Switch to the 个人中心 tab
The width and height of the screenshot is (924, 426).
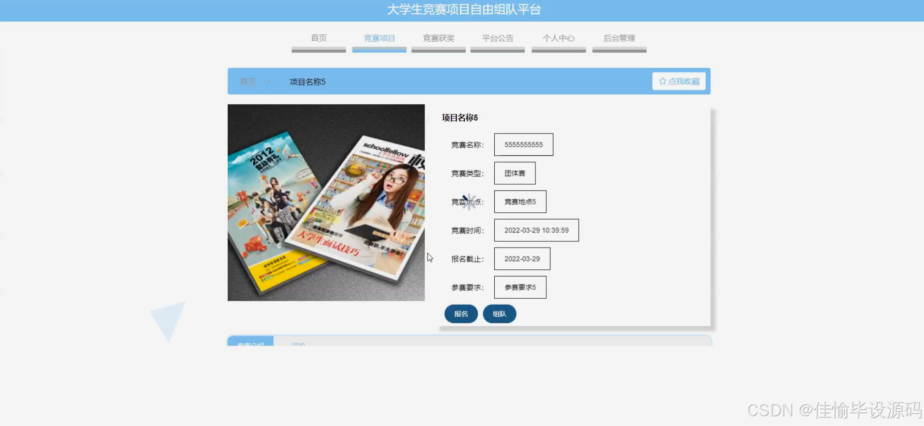559,38
